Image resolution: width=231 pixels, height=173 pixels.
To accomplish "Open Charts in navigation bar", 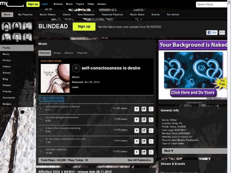I will point(67,15).
